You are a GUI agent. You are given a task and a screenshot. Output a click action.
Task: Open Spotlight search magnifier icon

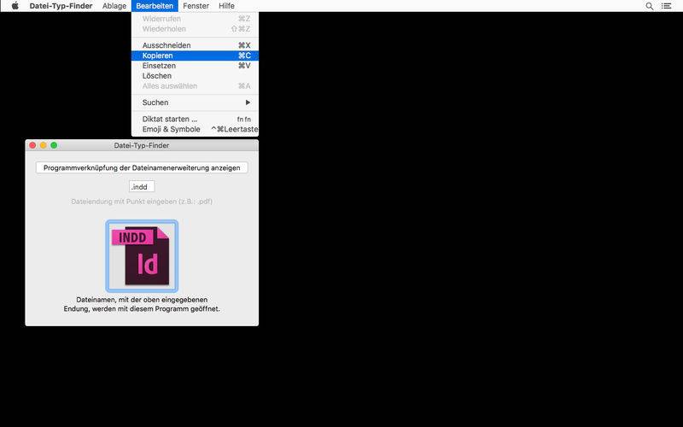[649, 6]
